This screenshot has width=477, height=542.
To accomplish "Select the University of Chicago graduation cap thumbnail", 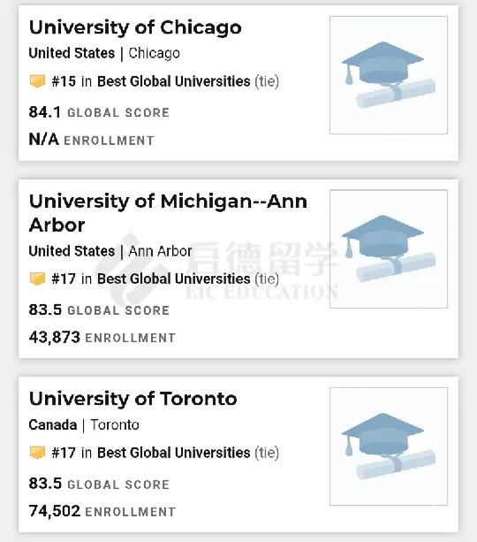I will tap(389, 75).
